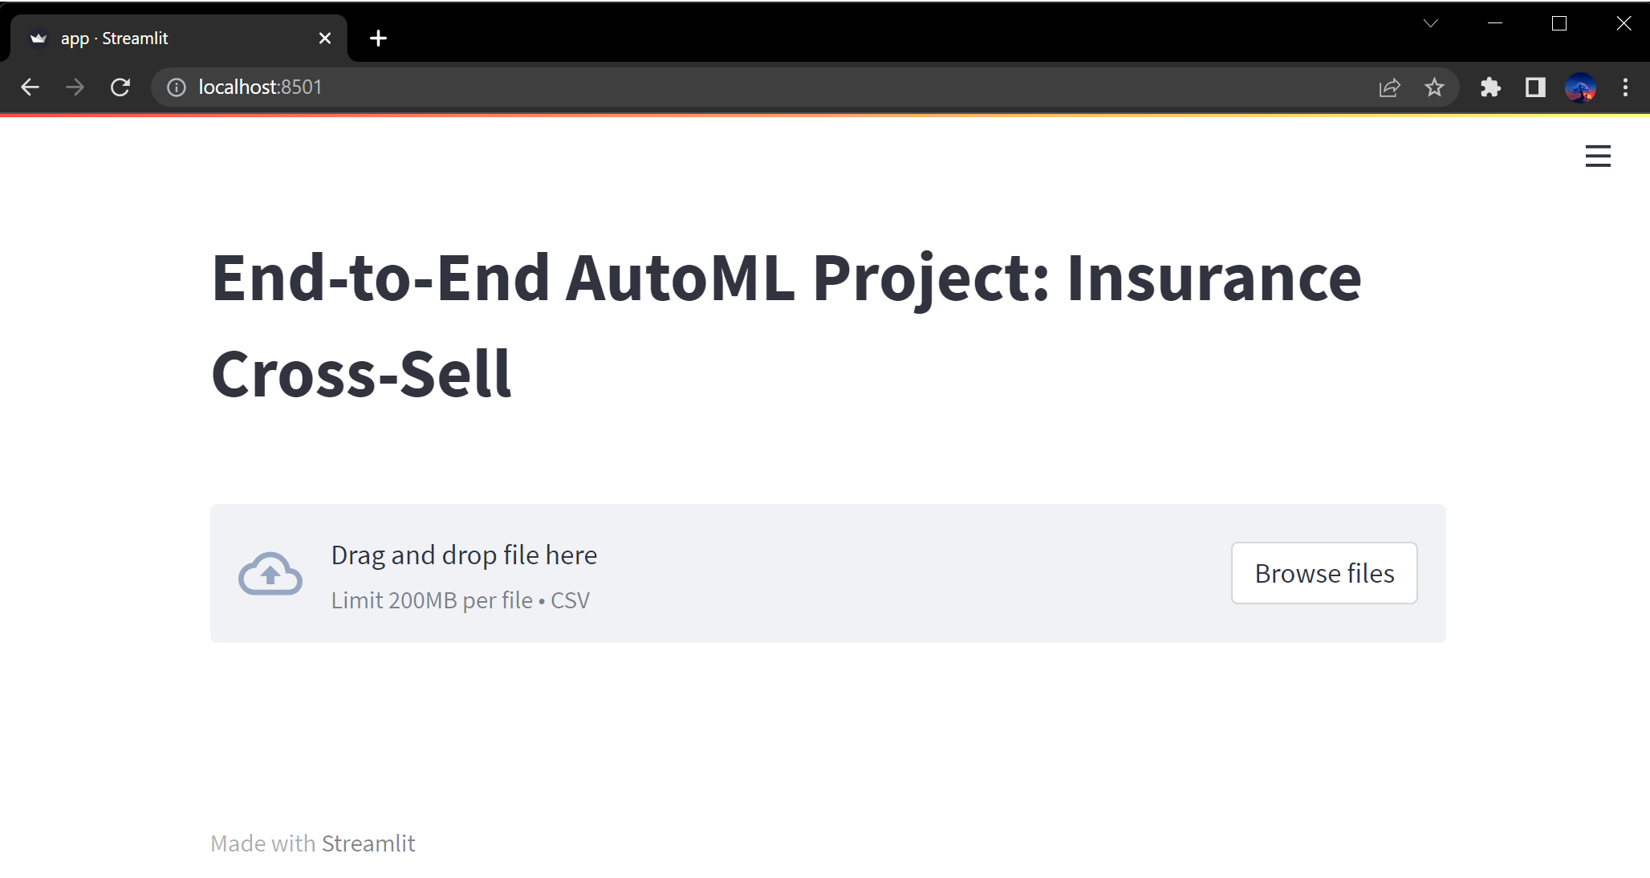
Task: Open a new browser tab
Action: [378, 39]
